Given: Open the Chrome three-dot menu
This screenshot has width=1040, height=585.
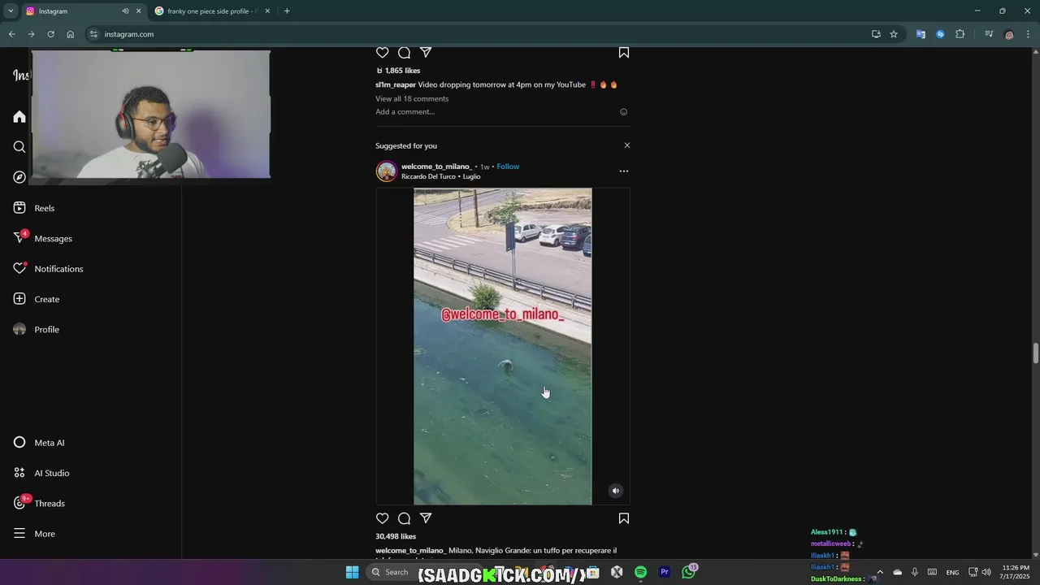Looking at the screenshot, I should 1028,34.
